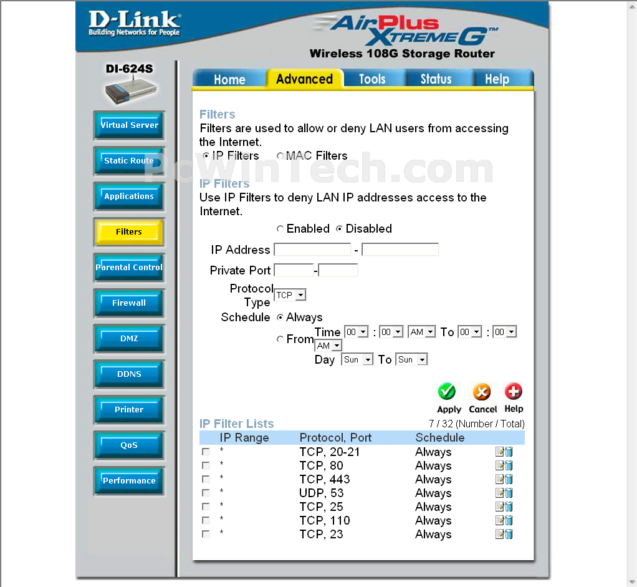Open the Printer page
This screenshot has height=587, width=637.
tap(129, 410)
